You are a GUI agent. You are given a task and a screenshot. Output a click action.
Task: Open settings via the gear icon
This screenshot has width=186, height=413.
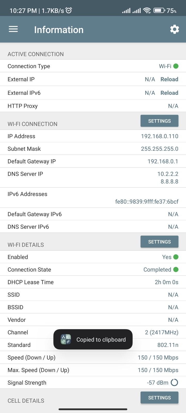[x=175, y=29]
